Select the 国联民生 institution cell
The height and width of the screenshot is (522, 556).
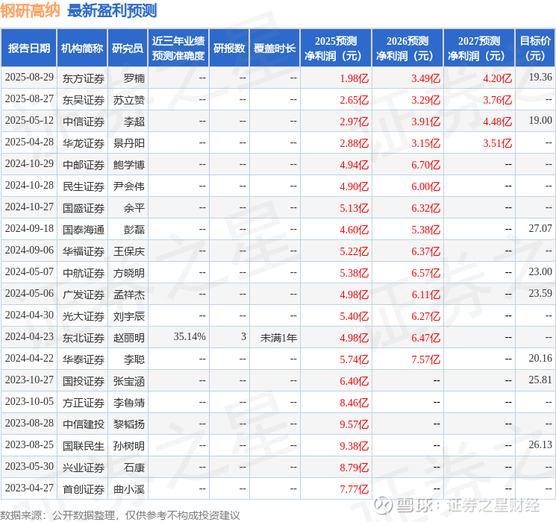tap(84, 446)
